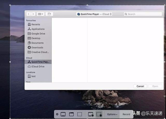The width and height of the screenshot is (166, 119).
Task: Go forward with the right chevron button
Action: coord(33,14)
